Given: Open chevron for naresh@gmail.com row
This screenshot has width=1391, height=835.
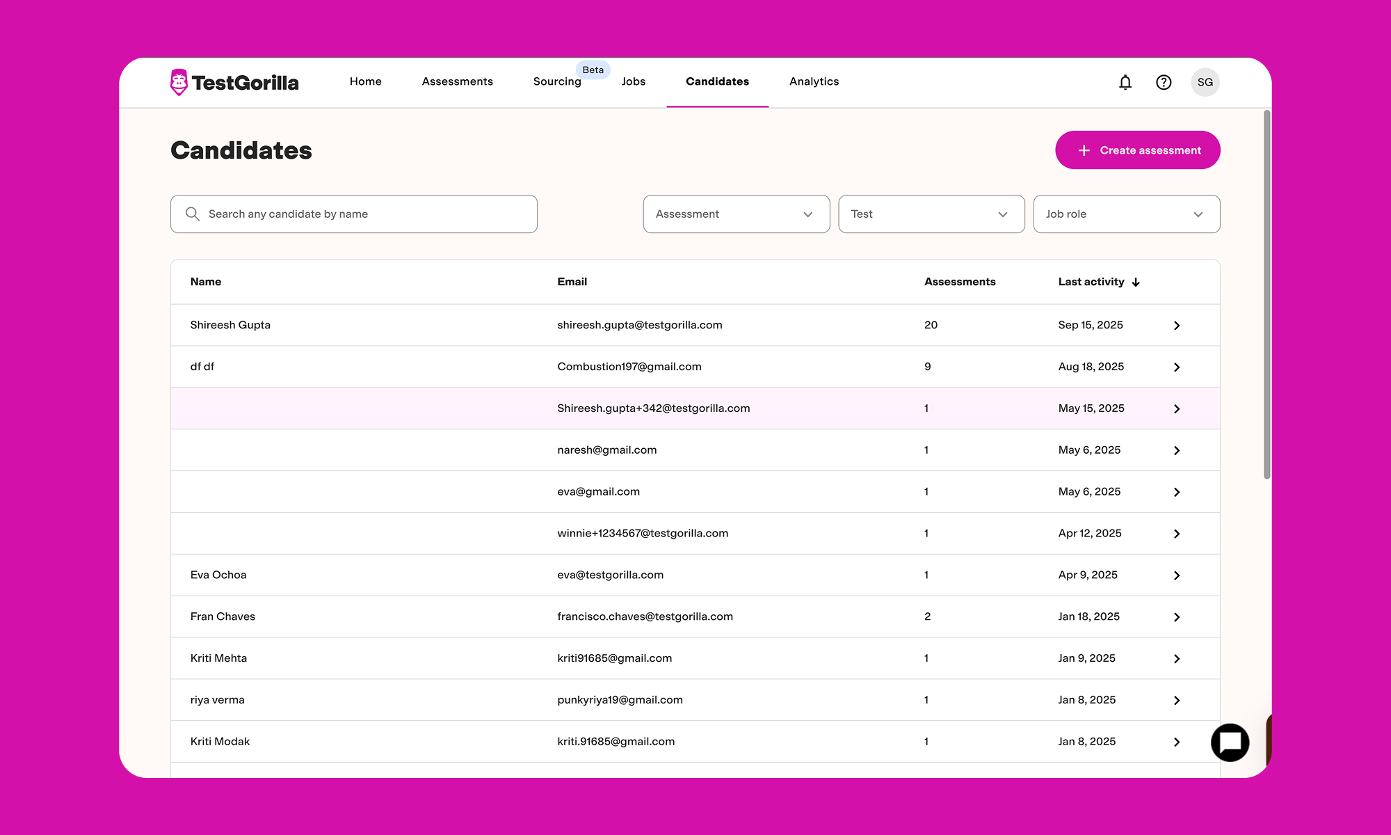Looking at the screenshot, I should point(1177,451).
